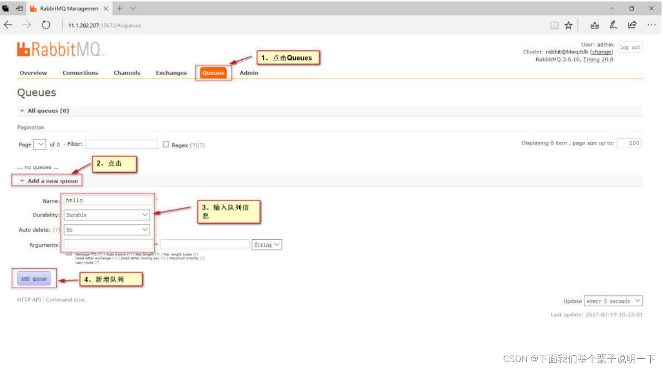Minimize the browser window

click(x=612, y=8)
